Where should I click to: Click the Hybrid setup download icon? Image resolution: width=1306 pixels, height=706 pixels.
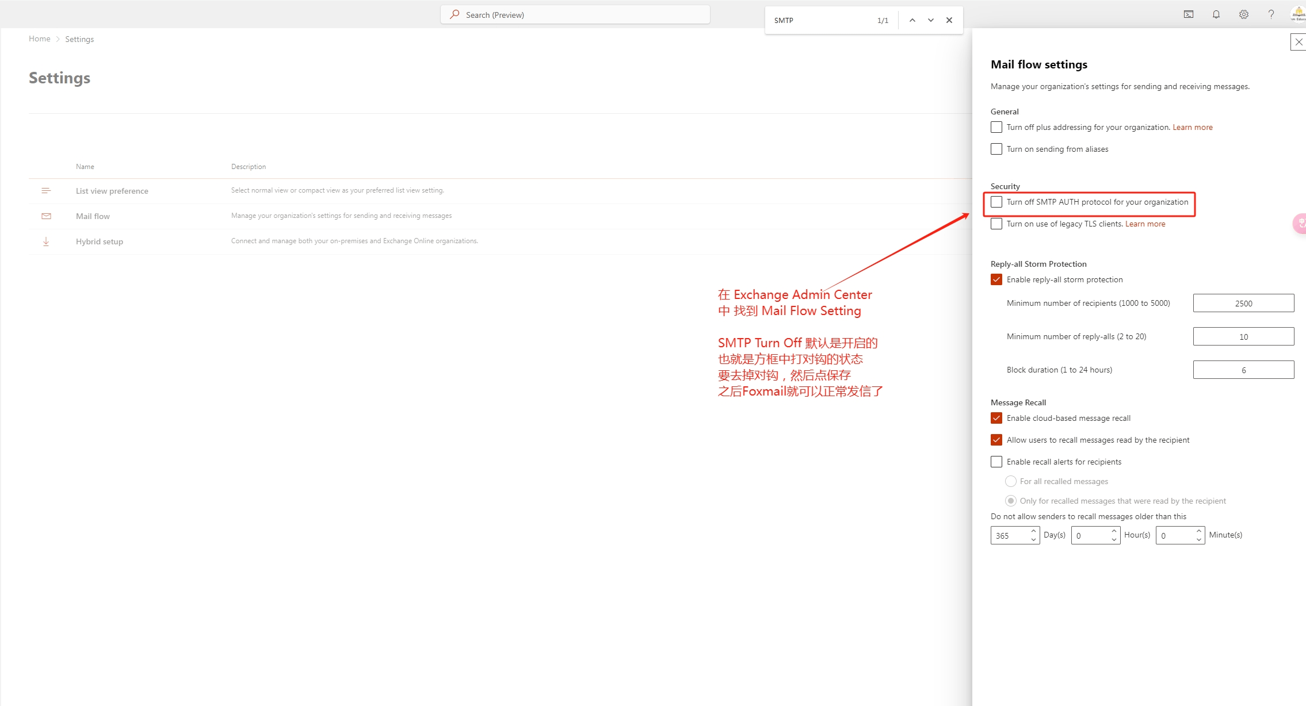tap(46, 241)
